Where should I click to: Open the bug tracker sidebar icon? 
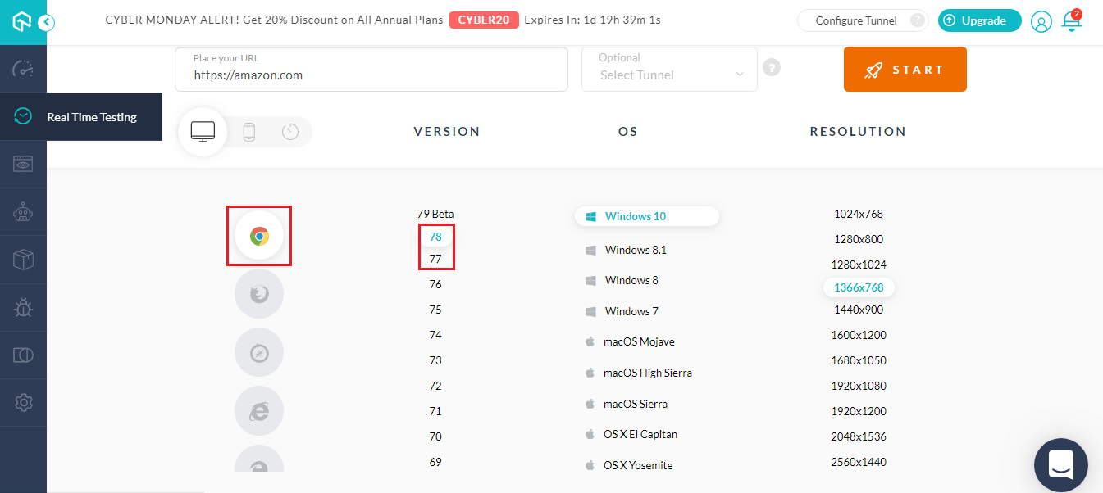click(23, 307)
